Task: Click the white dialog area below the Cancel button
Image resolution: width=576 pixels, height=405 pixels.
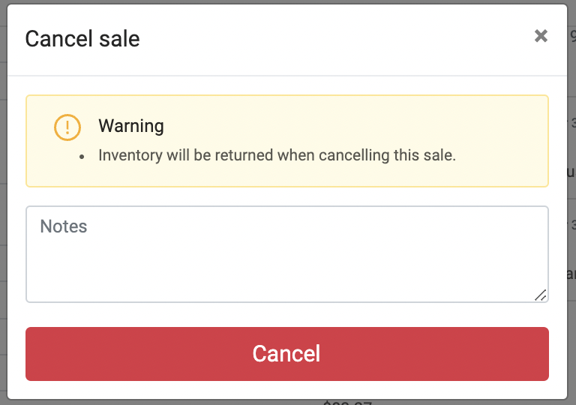Action: pyautogui.click(x=286, y=390)
